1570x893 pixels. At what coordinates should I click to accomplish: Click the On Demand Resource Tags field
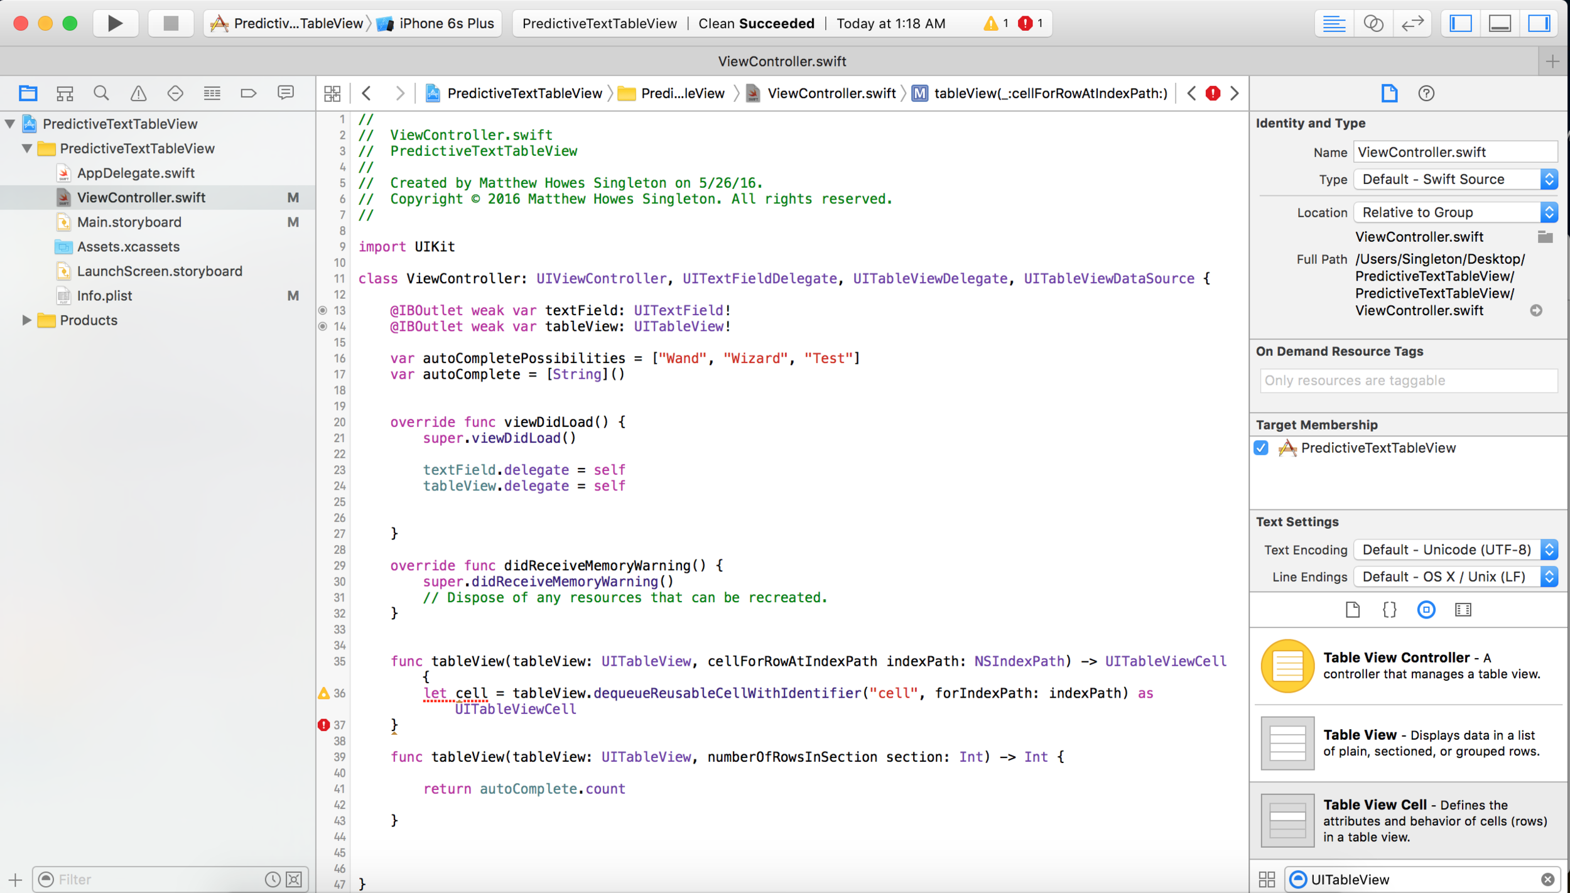1409,381
